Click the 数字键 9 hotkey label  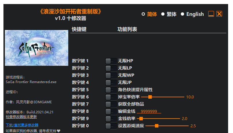point(80,119)
